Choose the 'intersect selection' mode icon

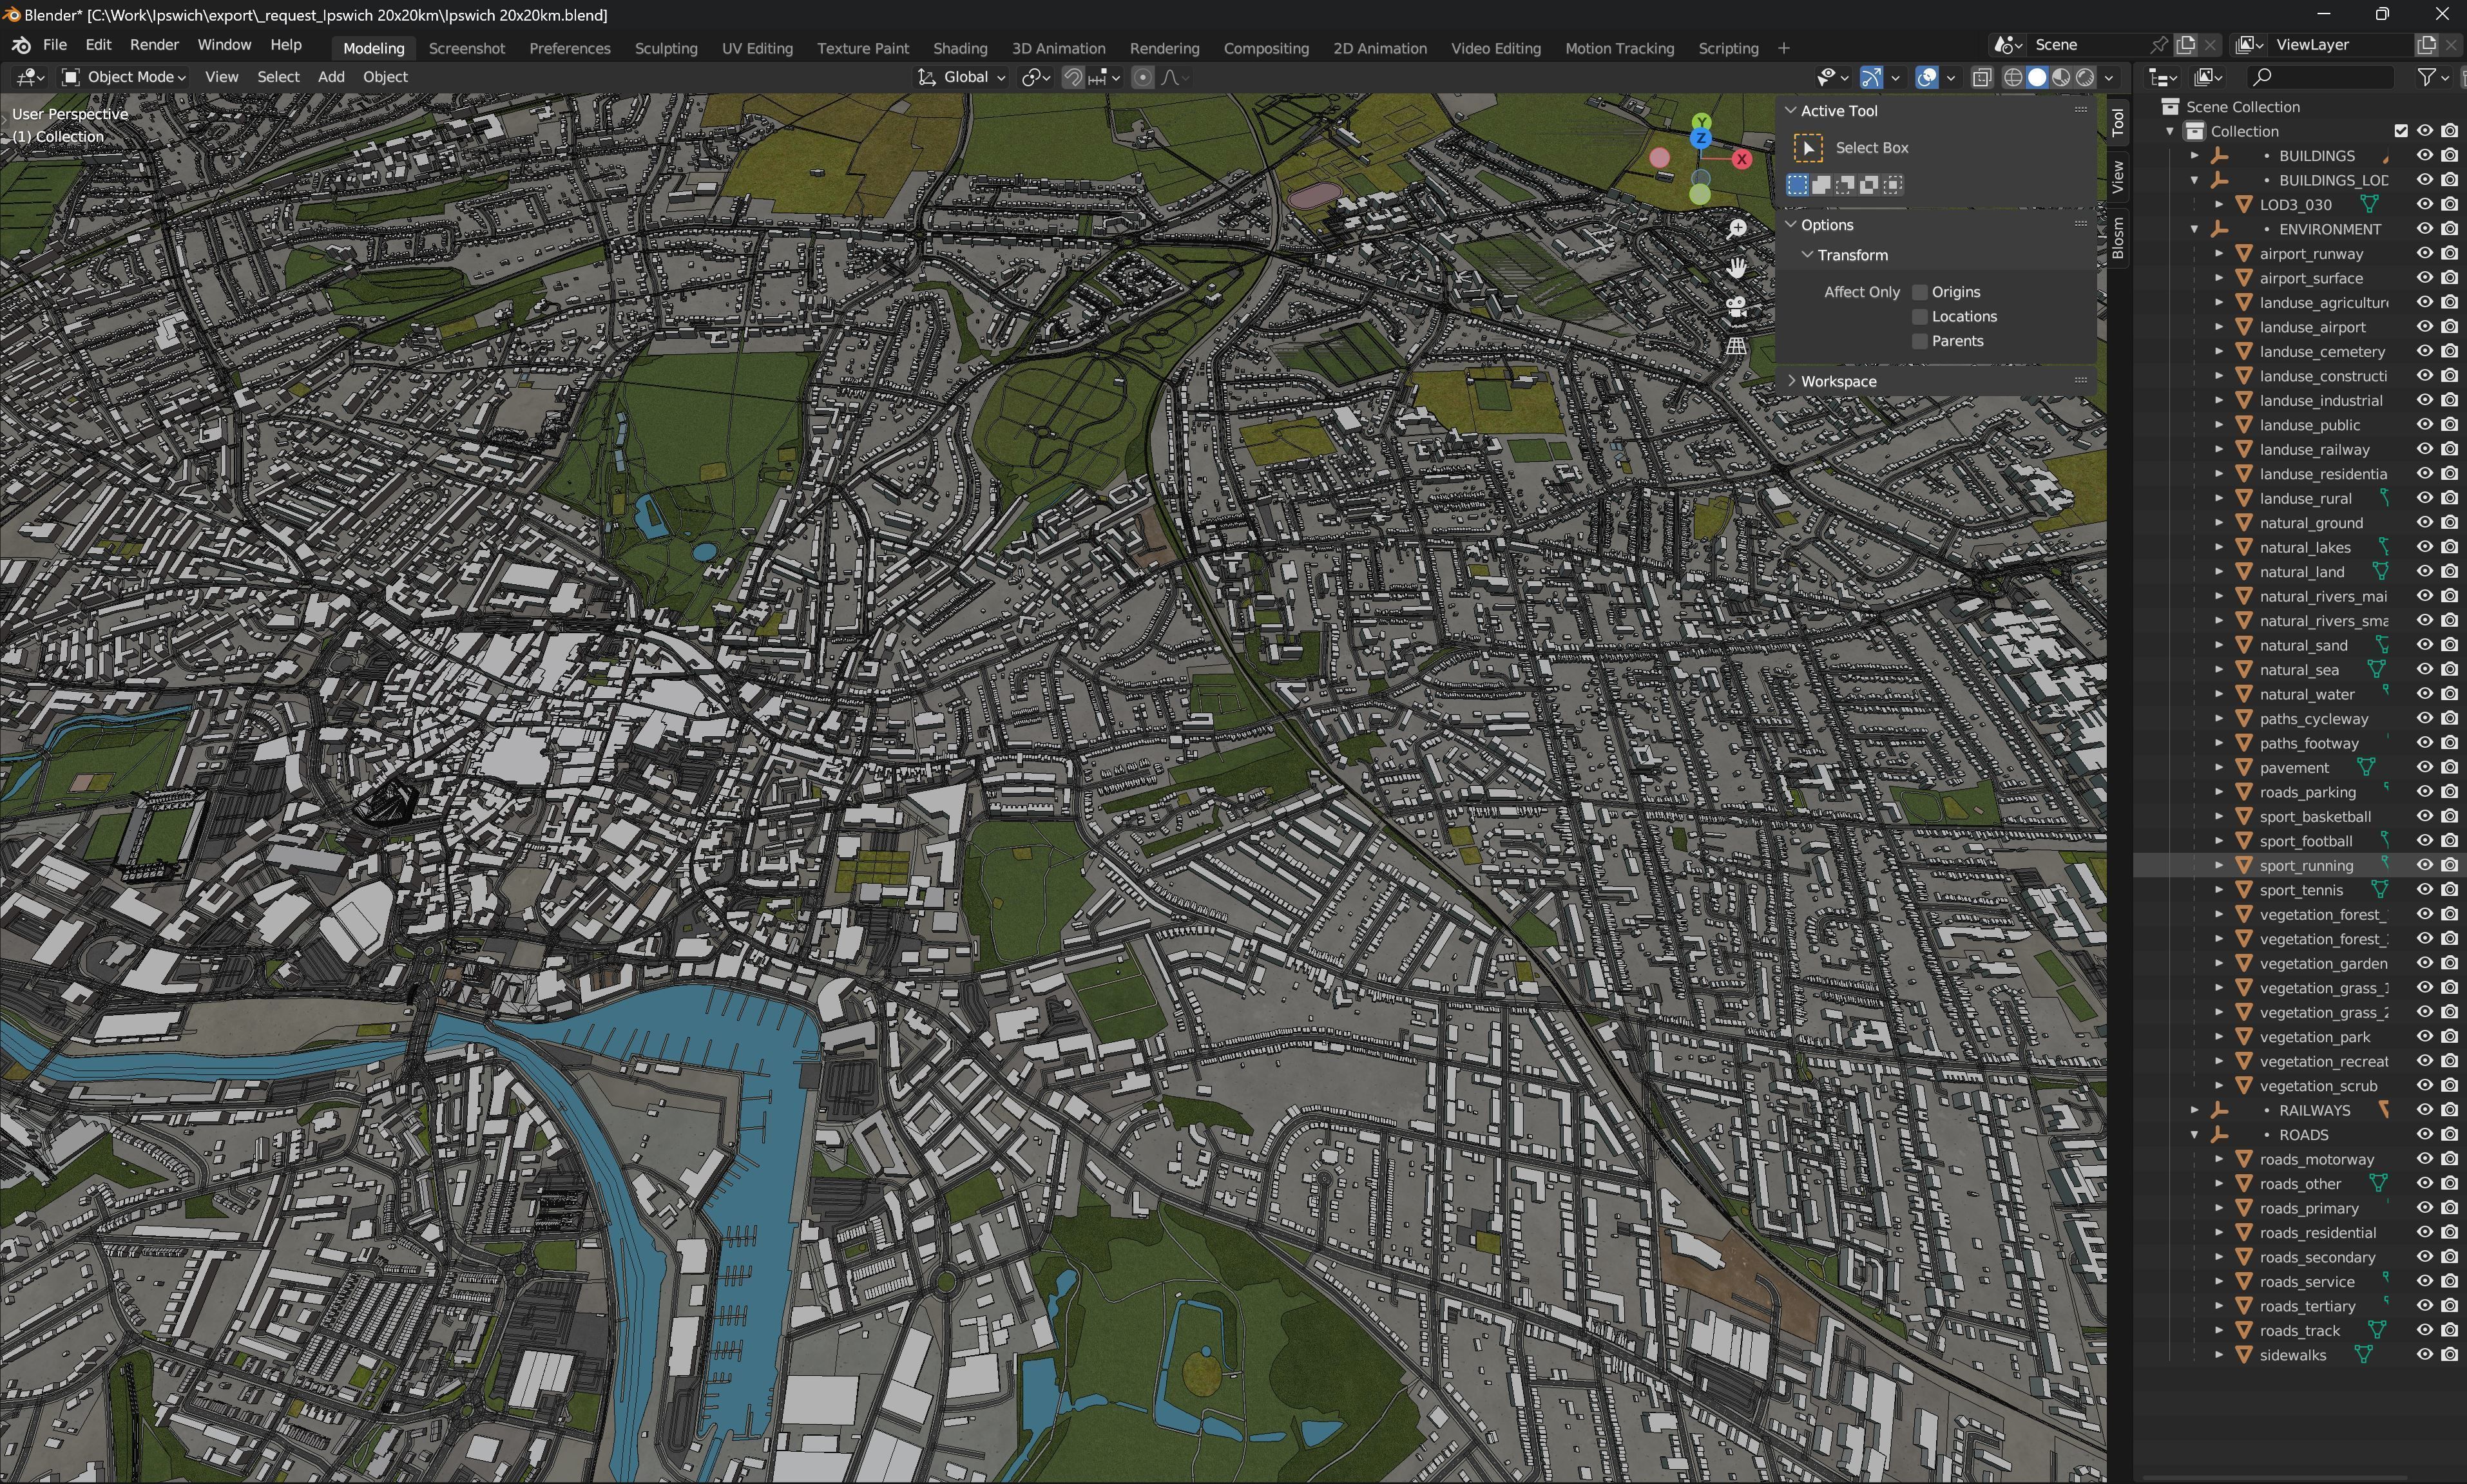pos(1893,185)
